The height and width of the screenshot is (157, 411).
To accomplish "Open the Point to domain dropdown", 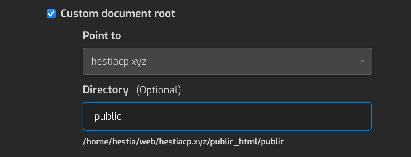I will [227, 61].
